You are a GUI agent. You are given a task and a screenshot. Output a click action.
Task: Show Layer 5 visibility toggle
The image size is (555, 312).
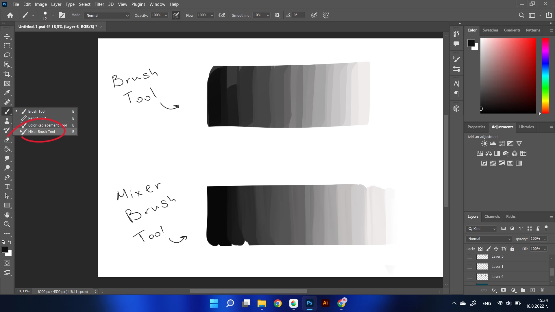pyautogui.click(x=470, y=257)
